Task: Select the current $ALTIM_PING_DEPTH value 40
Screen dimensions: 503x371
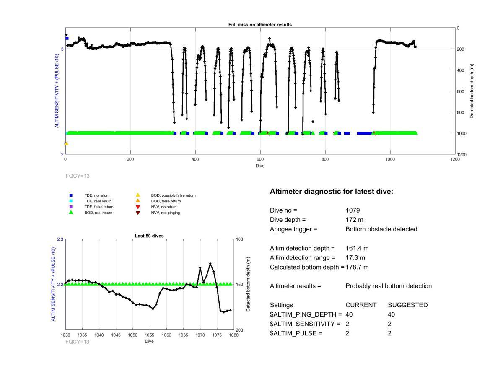Action: coord(350,314)
